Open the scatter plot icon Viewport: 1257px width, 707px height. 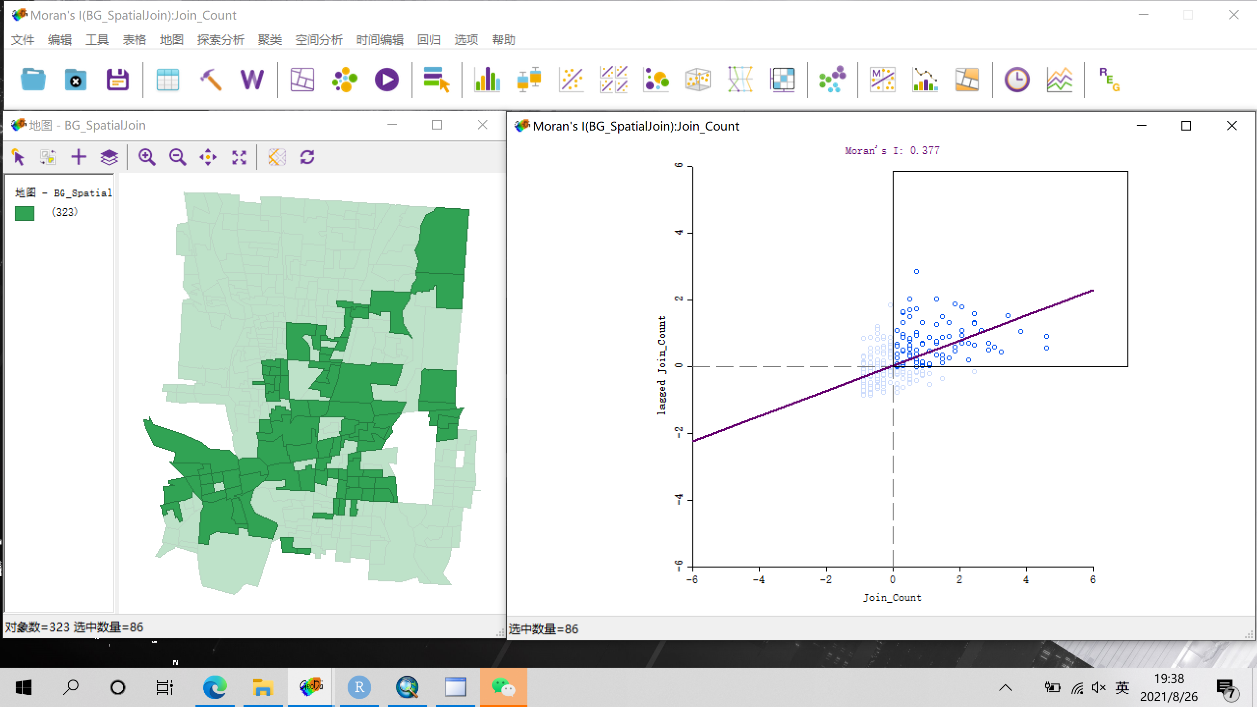click(x=571, y=80)
